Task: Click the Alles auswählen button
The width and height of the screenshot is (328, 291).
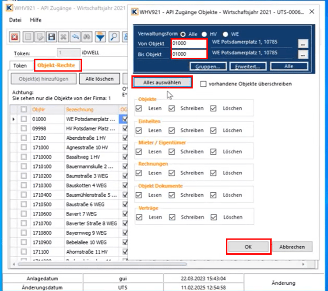Action: tap(162, 82)
